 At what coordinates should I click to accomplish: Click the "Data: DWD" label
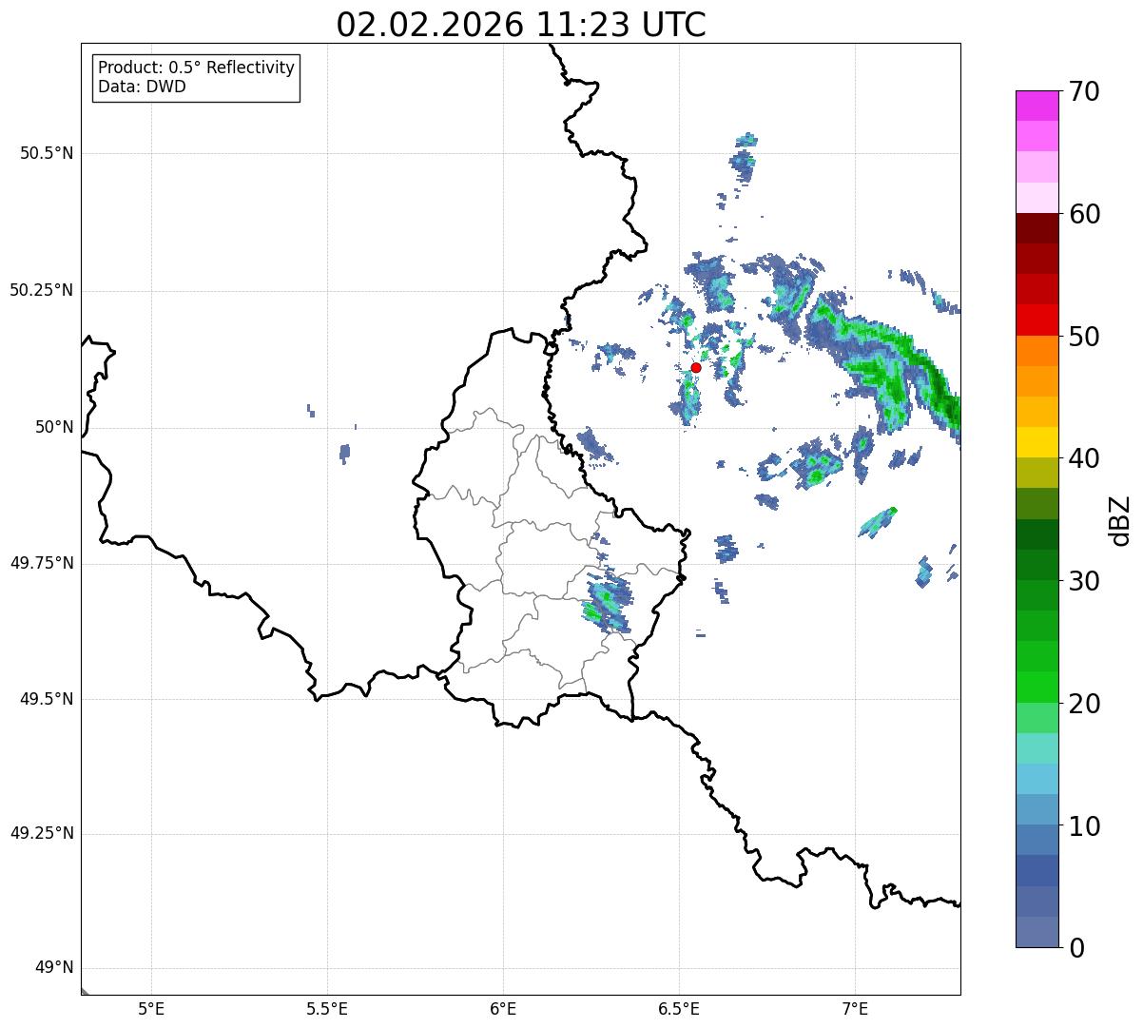(143, 87)
